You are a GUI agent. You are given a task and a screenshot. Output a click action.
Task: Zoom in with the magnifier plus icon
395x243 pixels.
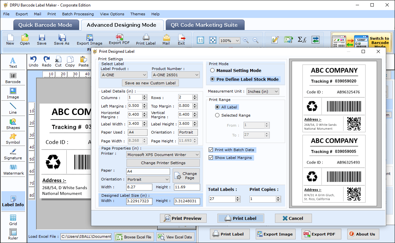click(246, 40)
